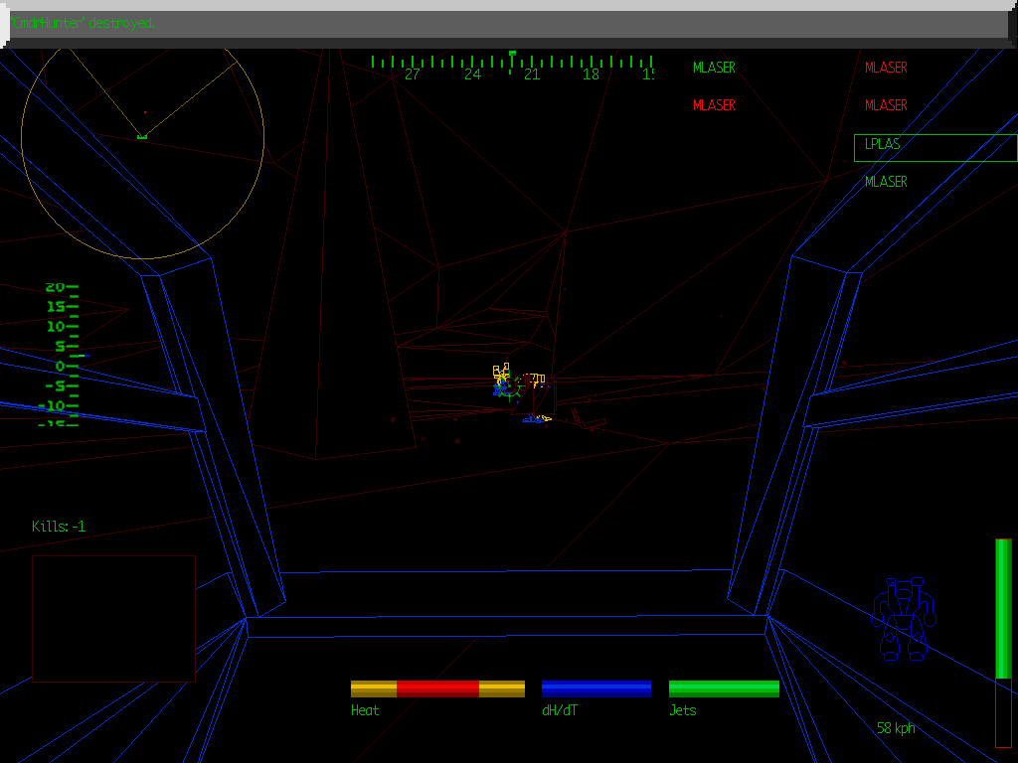Image resolution: width=1018 pixels, height=763 pixels.
Task: Select the pitch ladder zero mark
Action: coord(62,367)
